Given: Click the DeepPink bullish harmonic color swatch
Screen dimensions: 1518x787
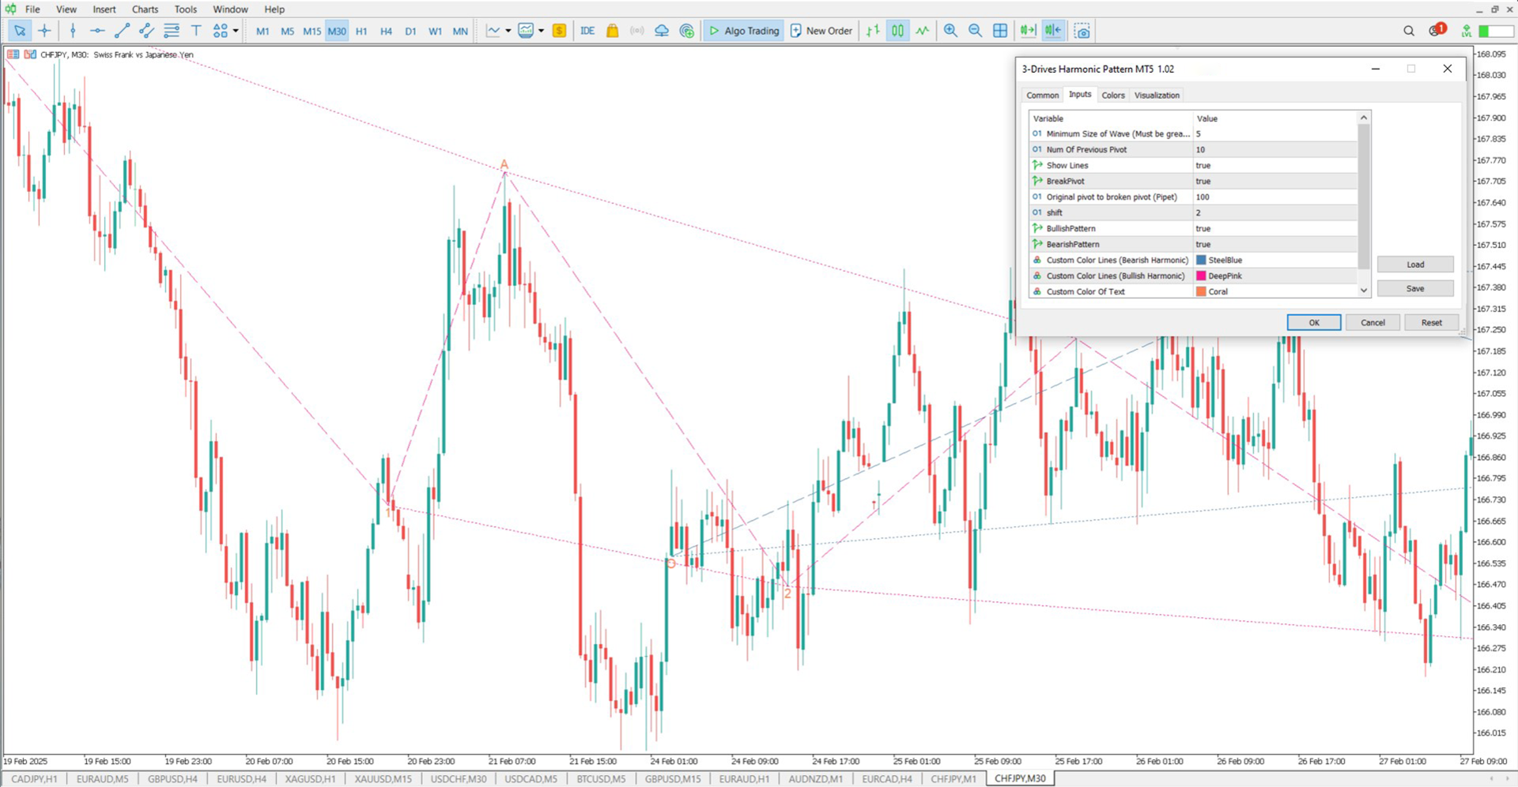Looking at the screenshot, I should tap(1201, 276).
